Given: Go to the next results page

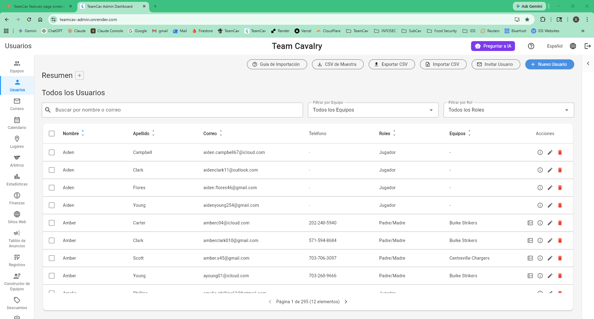Looking at the screenshot, I should (346, 302).
